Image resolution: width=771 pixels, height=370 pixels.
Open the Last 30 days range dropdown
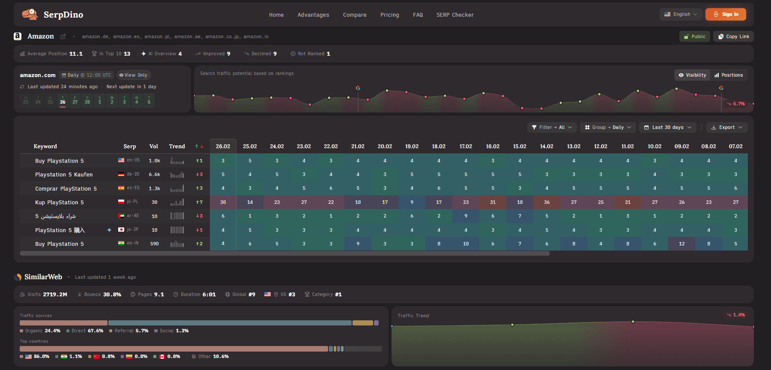667,127
